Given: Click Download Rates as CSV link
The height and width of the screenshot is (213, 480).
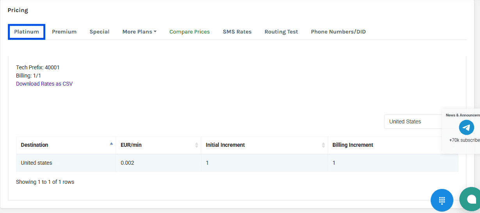Looking at the screenshot, I should (44, 84).
